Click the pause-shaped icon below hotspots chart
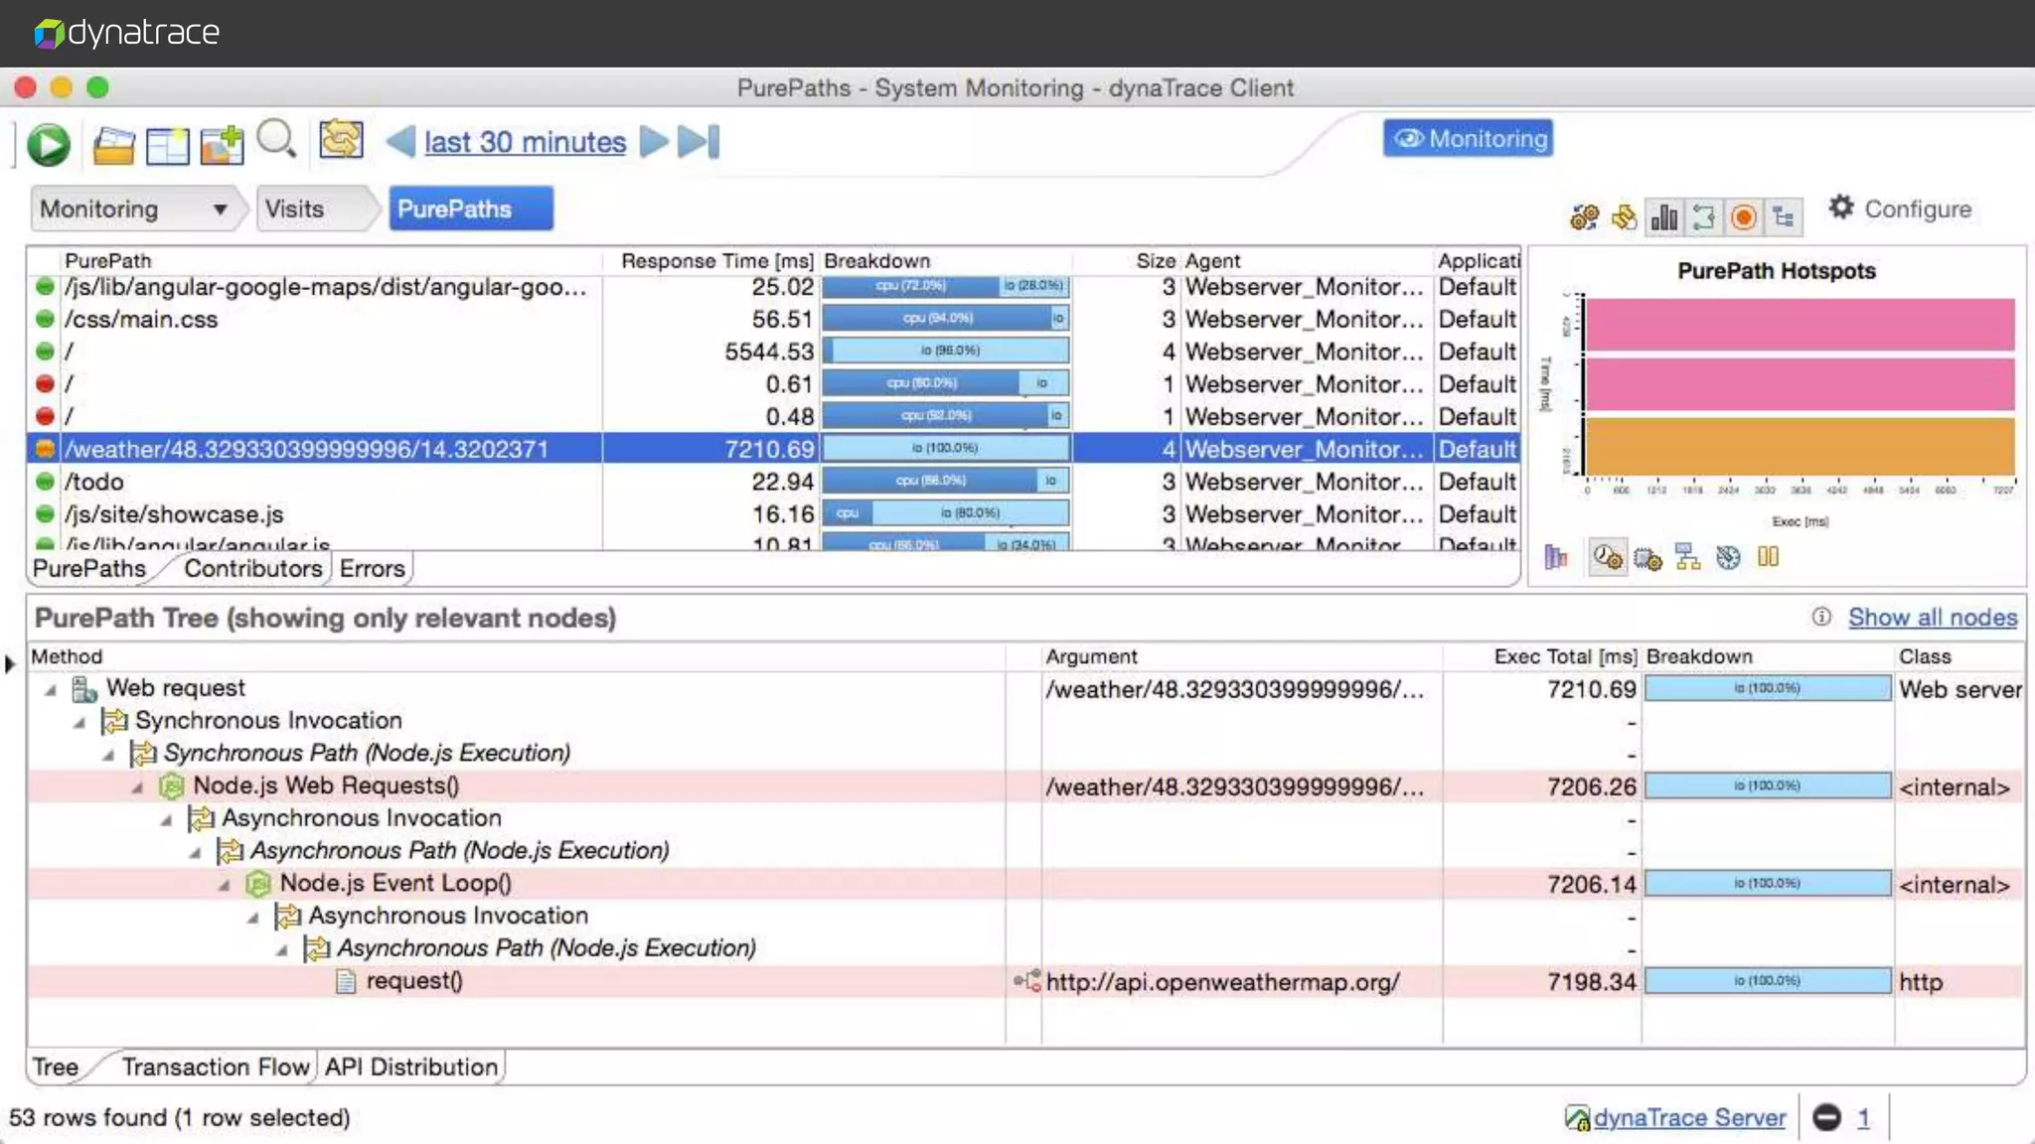 tap(1768, 557)
